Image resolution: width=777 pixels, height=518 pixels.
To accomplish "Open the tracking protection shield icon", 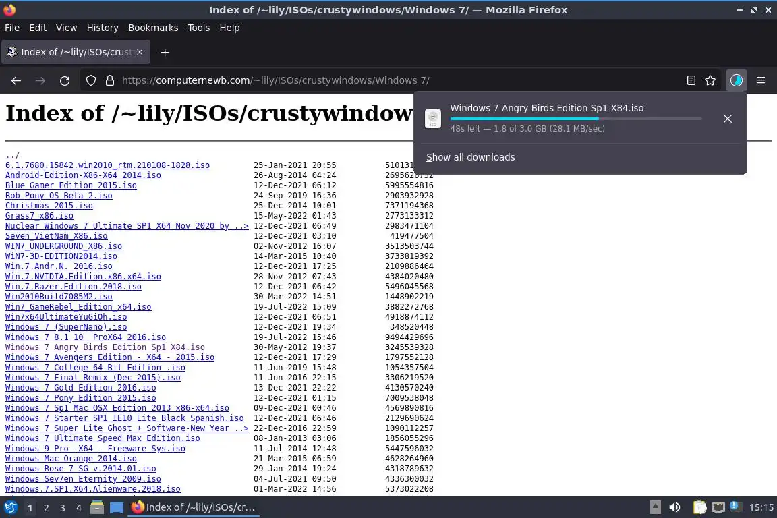I will [90, 80].
